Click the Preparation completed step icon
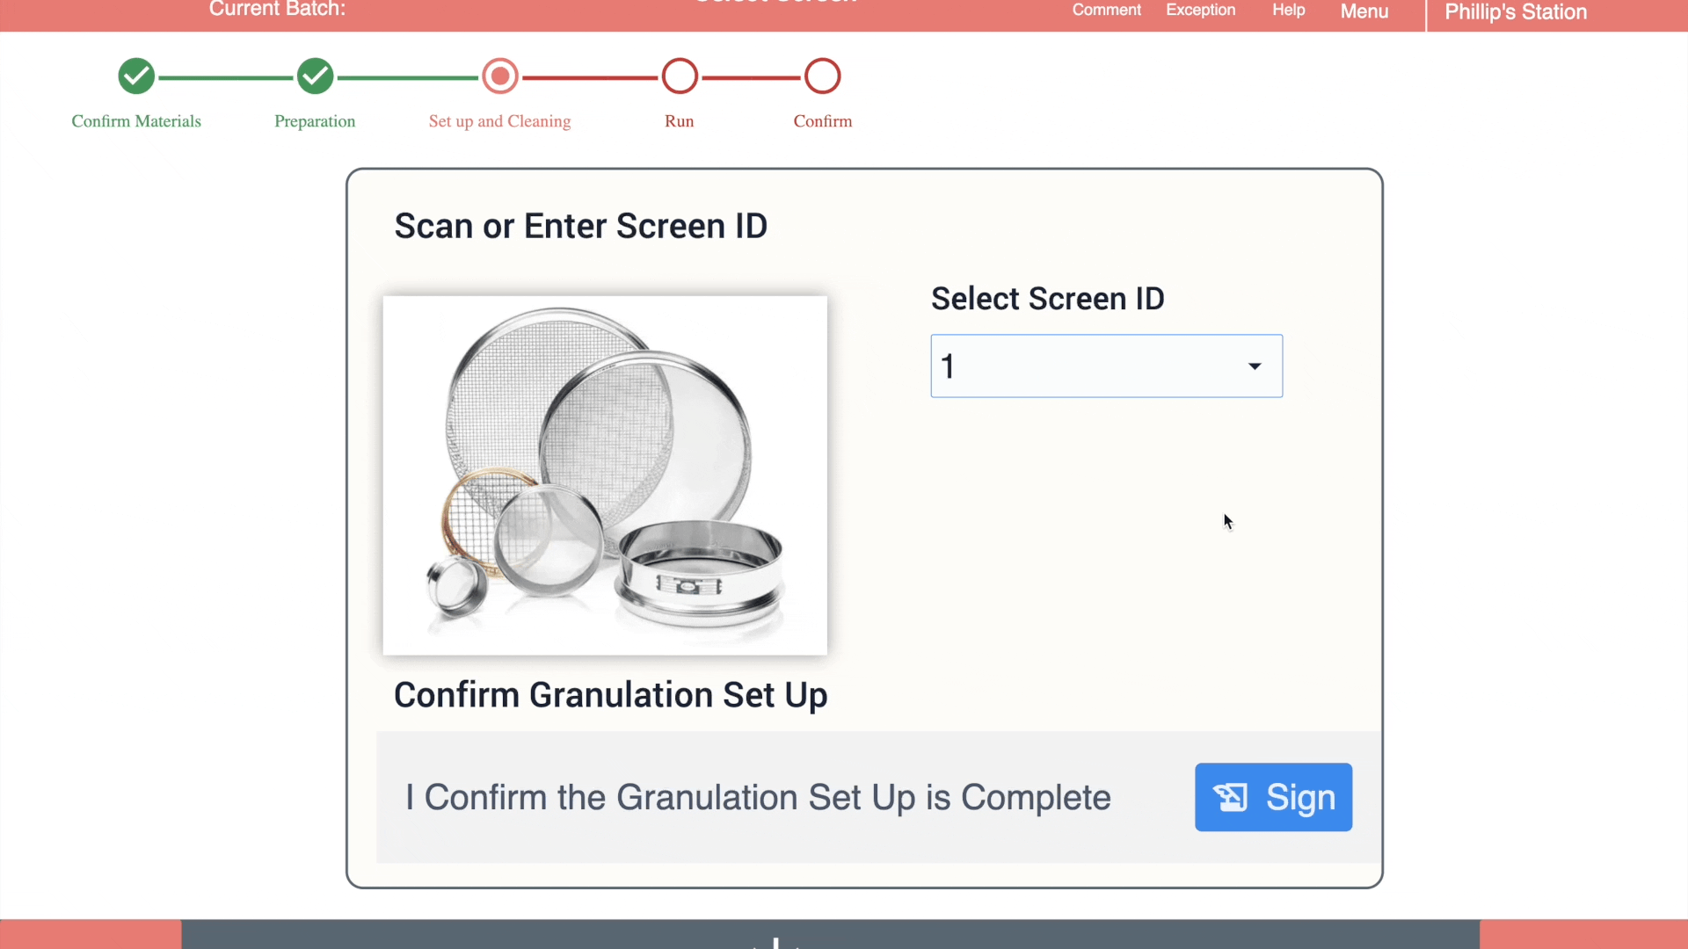The height and width of the screenshot is (949, 1688). 316,76
